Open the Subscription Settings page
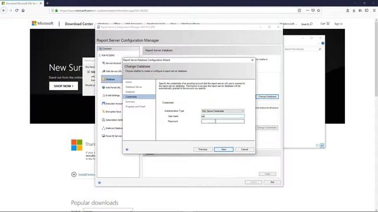The width and height of the screenshot is (378, 212). point(112,120)
